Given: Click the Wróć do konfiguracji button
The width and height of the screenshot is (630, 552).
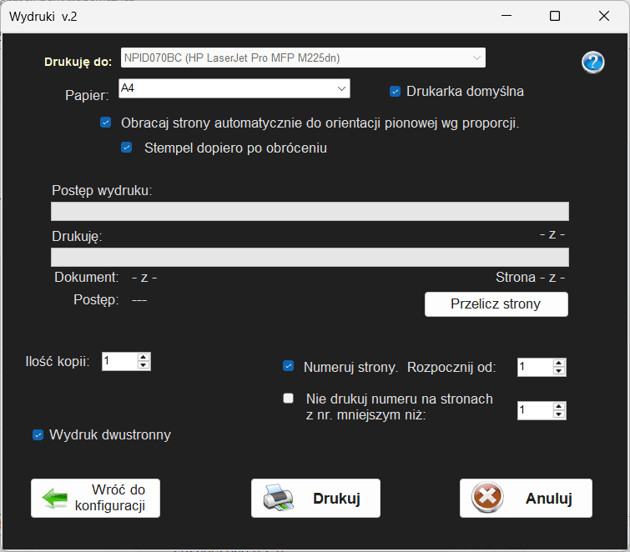Looking at the screenshot, I should coord(95,499).
